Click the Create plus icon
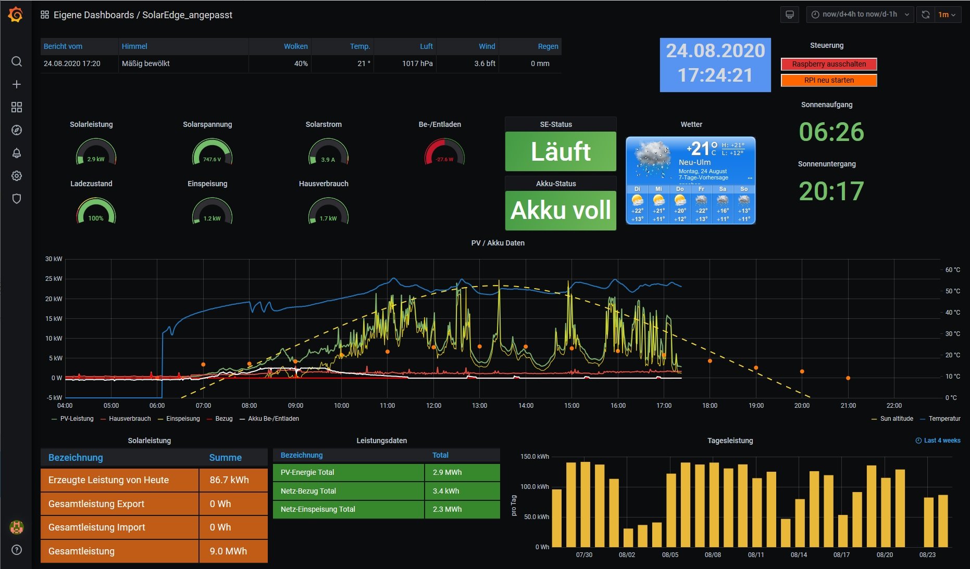970x569 pixels. [x=17, y=84]
